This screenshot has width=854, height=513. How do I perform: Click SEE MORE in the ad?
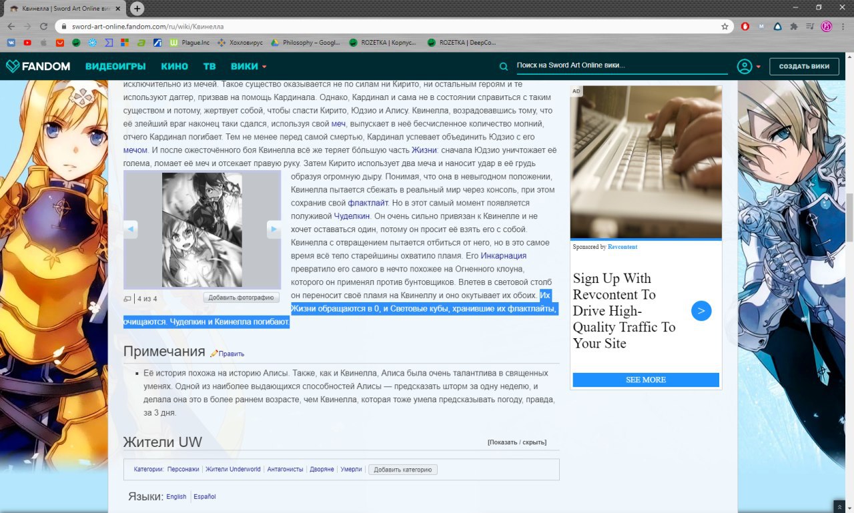click(646, 380)
